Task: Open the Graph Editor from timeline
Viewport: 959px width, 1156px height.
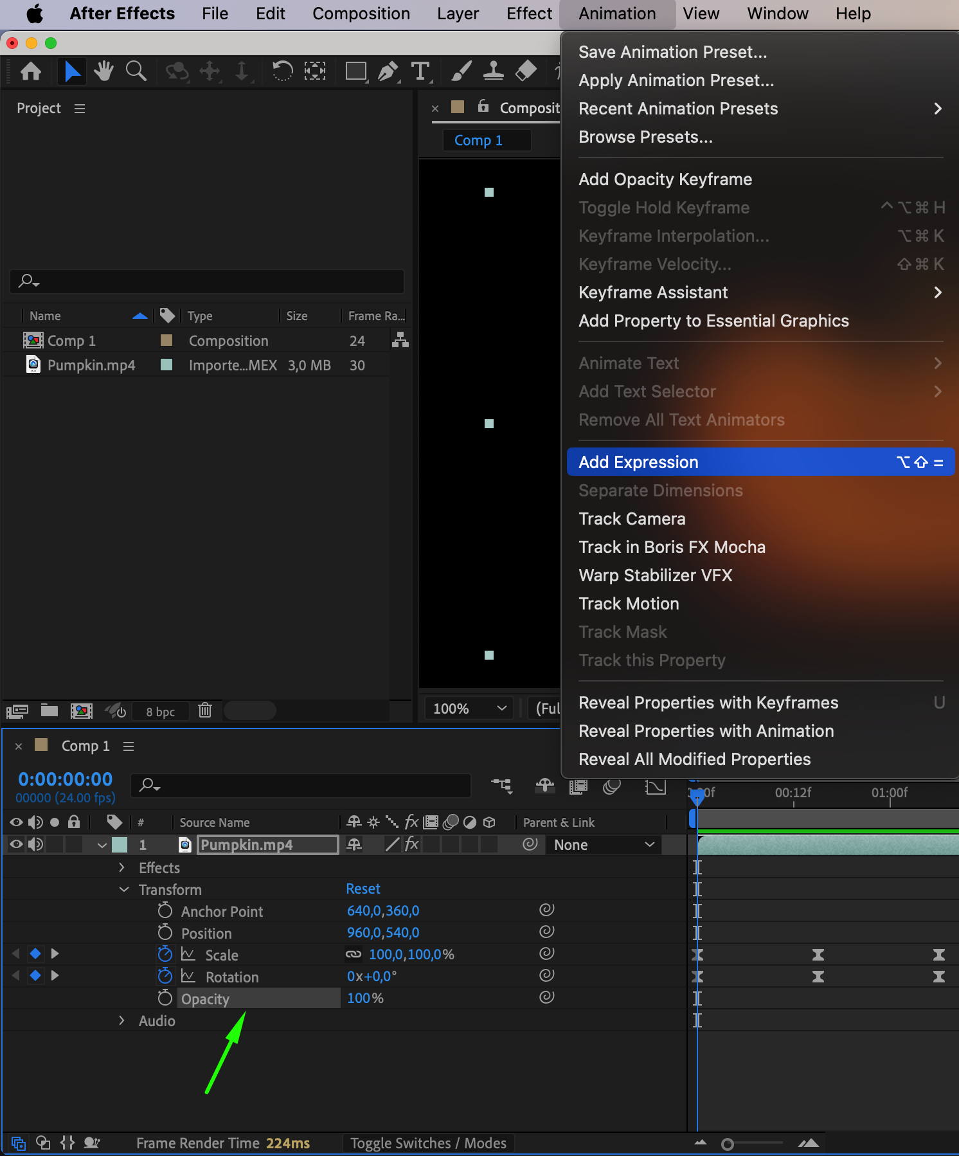Action: pyautogui.click(x=655, y=786)
